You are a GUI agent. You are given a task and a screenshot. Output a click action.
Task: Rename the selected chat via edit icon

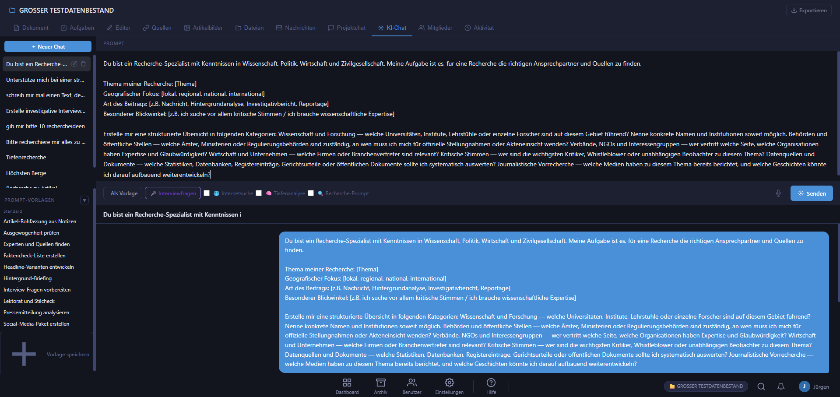(74, 64)
